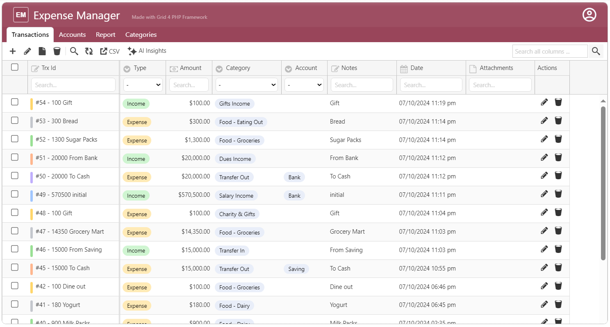Toggle the select-all header checkbox
This screenshot has height=327, width=610.
pos(15,68)
